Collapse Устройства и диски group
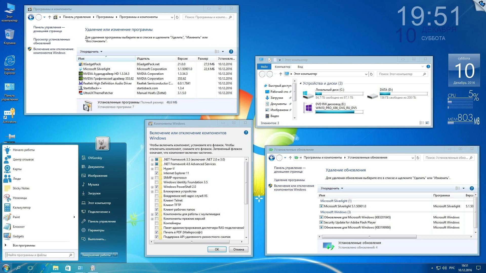Image resolution: width=486 pixels, height=273 pixels. click(301, 83)
